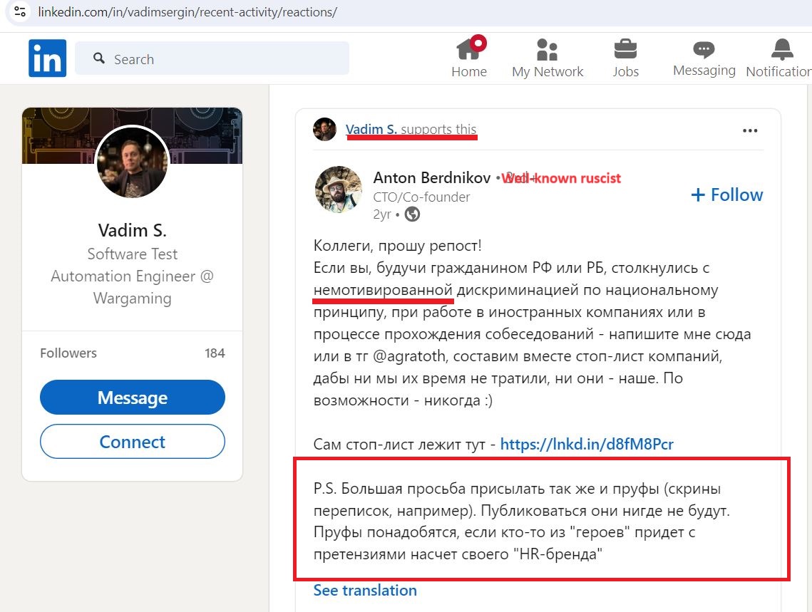Click Anton Berdnikov's profile photo

click(x=339, y=190)
